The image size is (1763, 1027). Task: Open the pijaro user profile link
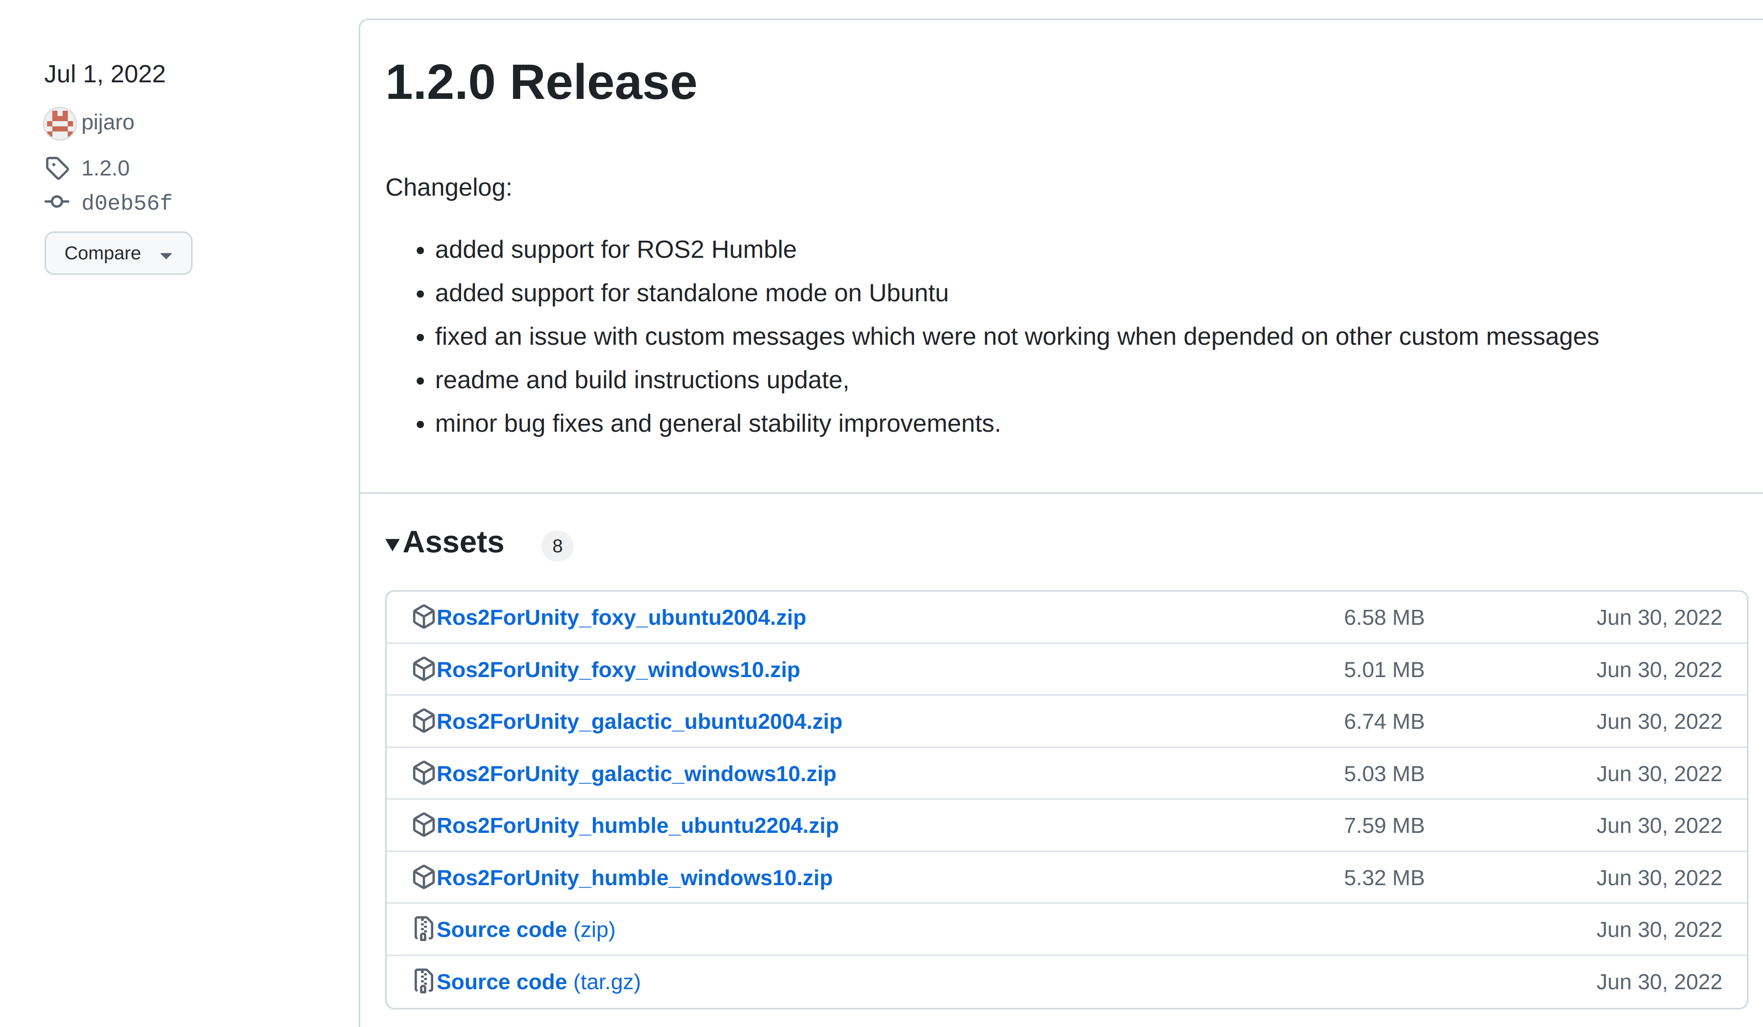point(108,123)
